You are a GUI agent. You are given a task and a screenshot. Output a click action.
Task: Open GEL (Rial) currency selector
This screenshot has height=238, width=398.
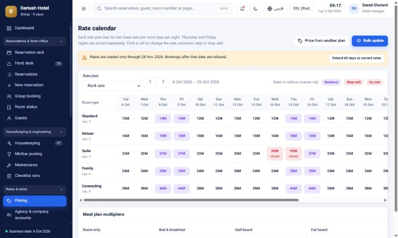click(301, 8)
